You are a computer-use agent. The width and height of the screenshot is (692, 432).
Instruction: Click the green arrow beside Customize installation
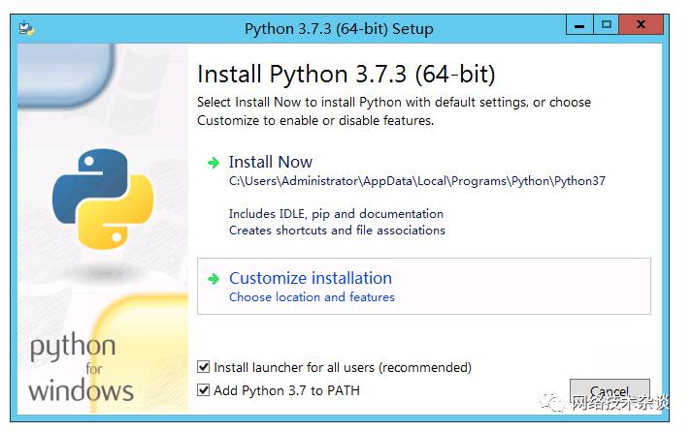click(x=214, y=279)
